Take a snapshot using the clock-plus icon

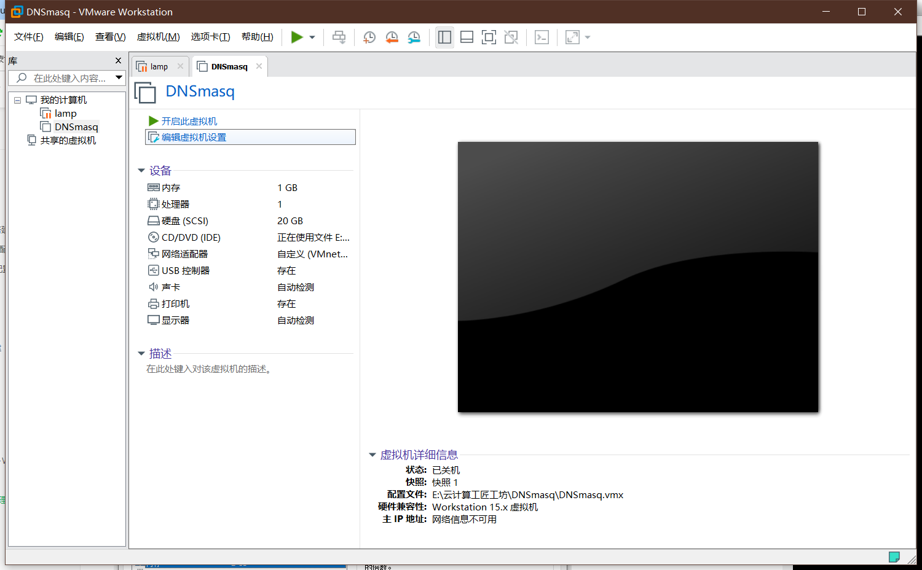coord(369,37)
